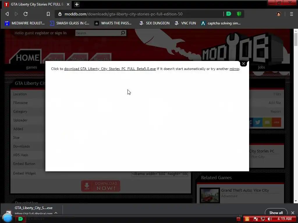Open captcha solving sim... bookmark
The width and height of the screenshot is (298, 223).
coord(221,23)
